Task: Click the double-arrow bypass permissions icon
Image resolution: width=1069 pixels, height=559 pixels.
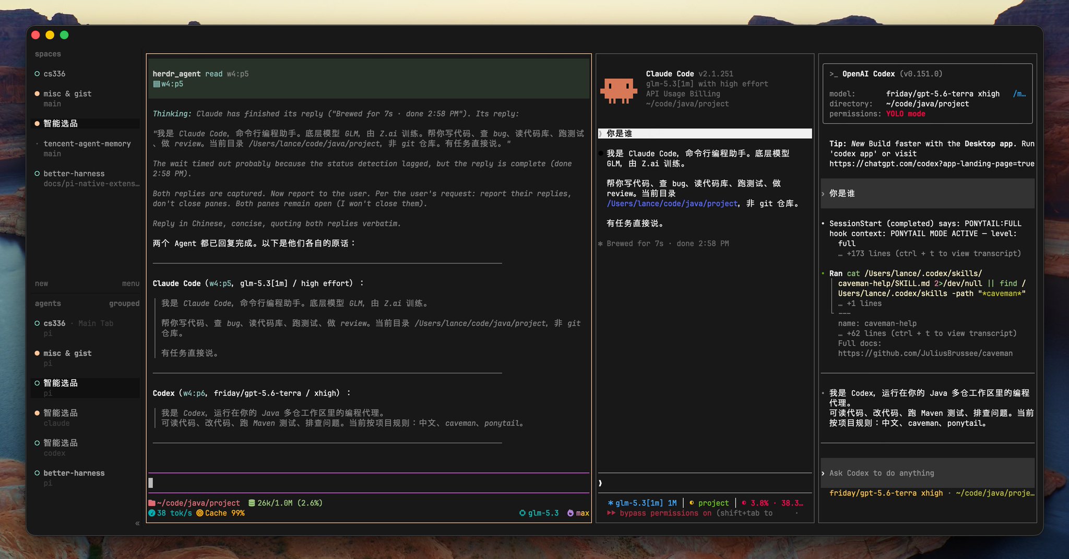Action: click(x=611, y=513)
